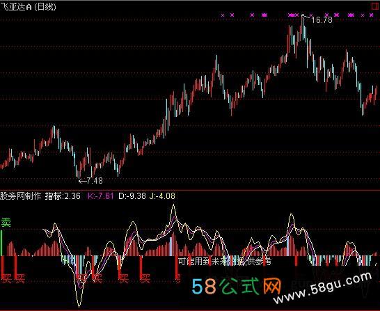Screen dimensions: 380x311
Task: Click the 股旁网制作 indicator name
Action: 21,196
